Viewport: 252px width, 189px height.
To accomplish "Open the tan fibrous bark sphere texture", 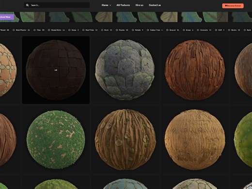I will tap(195, 140).
